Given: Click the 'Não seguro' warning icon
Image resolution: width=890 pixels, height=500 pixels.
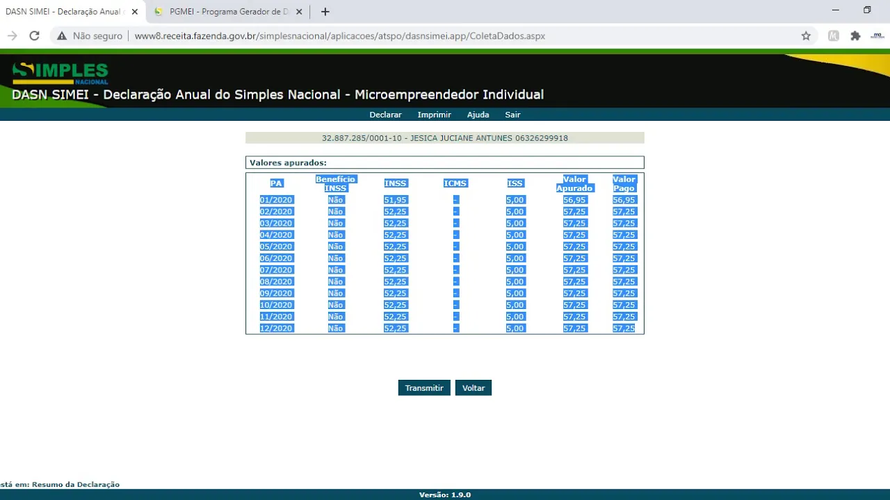Looking at the screenshot, I should pyautogui.click(x=62, y=36).
